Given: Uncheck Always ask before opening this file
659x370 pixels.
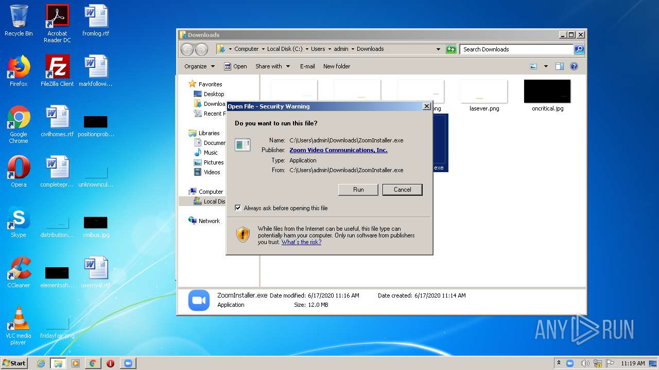Looking at the screenshot, I should [238, 208].
